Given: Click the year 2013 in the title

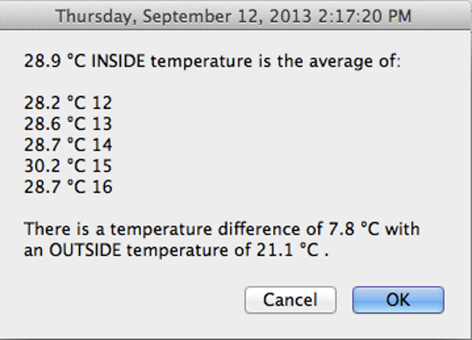Looking at the screenshot, I should coord(291,16).
